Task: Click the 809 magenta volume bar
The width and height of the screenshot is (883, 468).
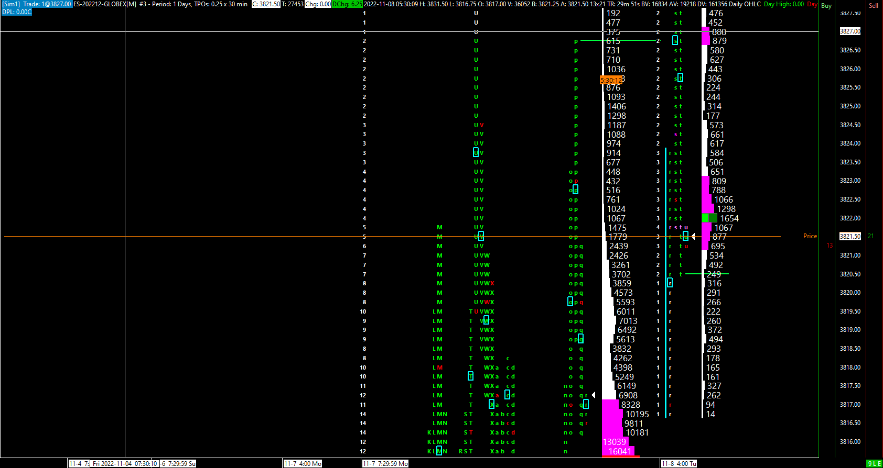Action: pos(706,181)
